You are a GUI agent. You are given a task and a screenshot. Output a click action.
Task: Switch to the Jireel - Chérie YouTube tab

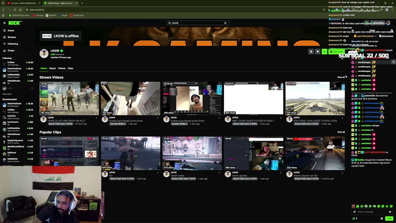[24, 3]
